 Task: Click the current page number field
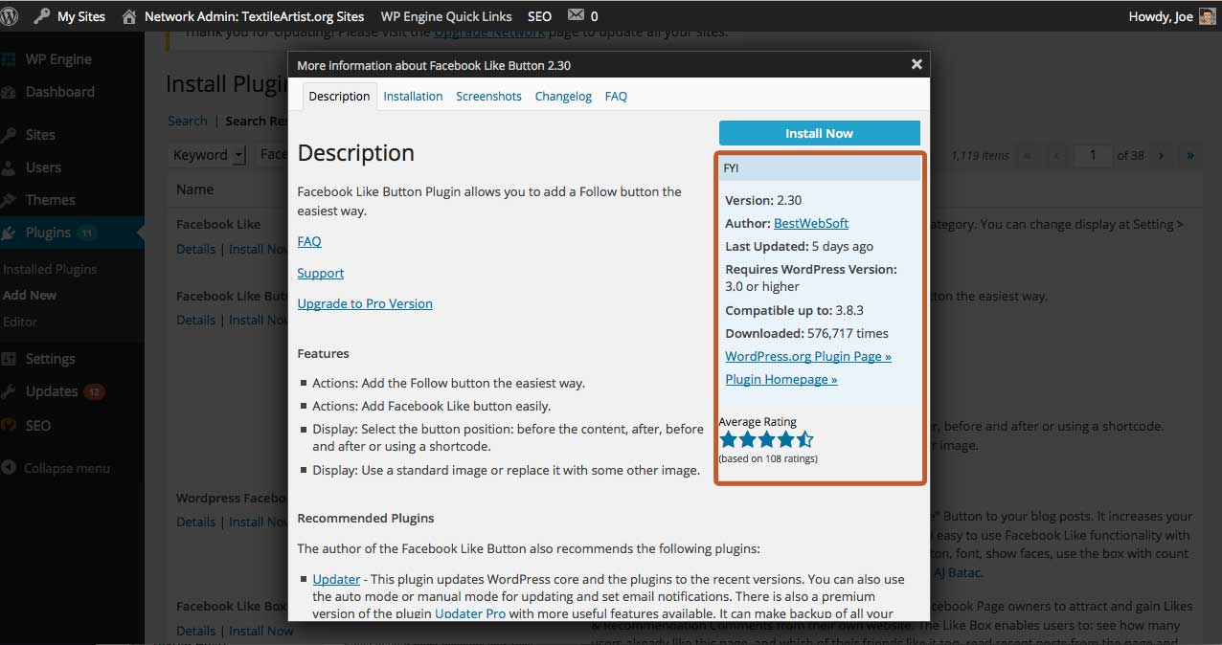1093,155
